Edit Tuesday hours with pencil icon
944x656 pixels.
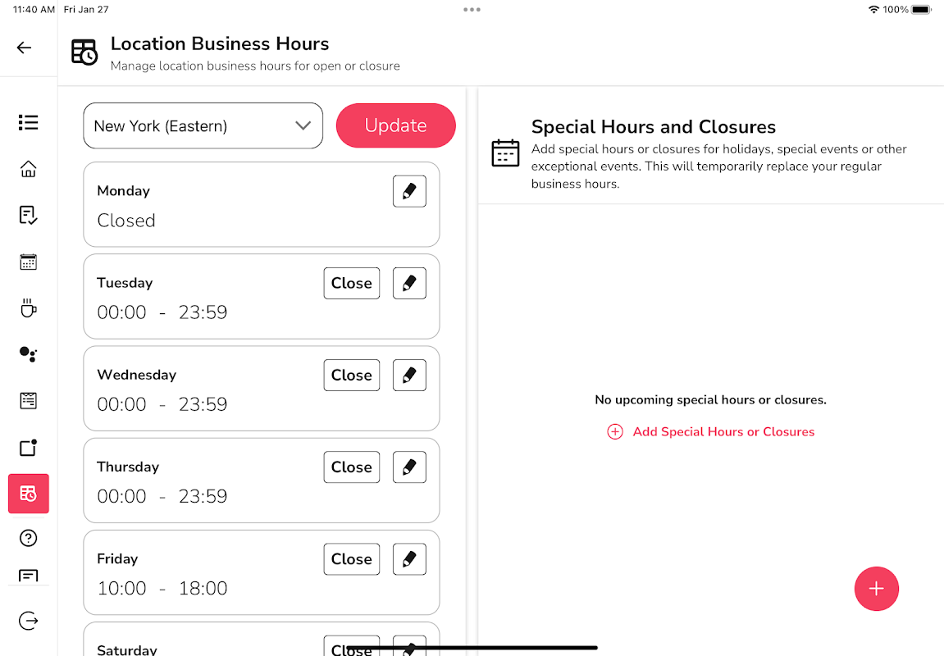[x=409, y=284]
